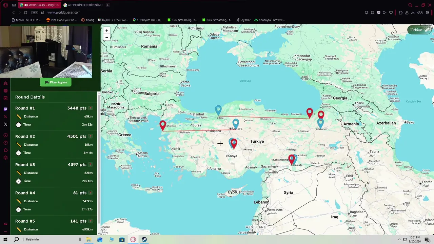Screen dimensions: 434x244
Task: Open Windows Start menu
Action: [x=5, y=239]
